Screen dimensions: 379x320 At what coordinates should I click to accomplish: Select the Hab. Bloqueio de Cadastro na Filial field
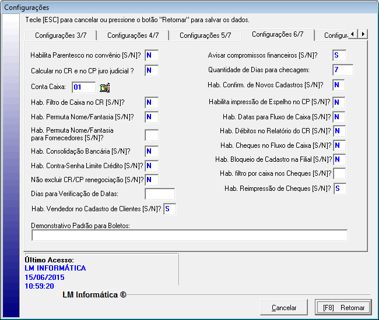pyautogui.click(x=339, y=159)
